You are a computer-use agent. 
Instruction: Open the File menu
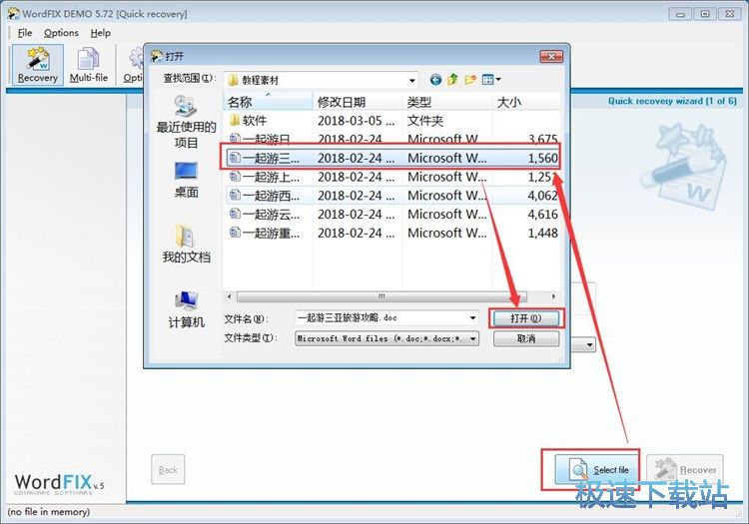pos(24,33)
